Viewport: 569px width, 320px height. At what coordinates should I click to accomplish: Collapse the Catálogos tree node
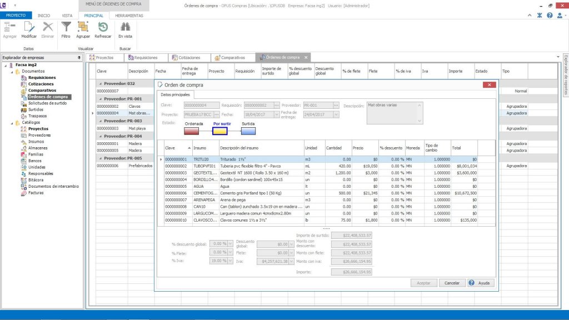pos(11,122)
